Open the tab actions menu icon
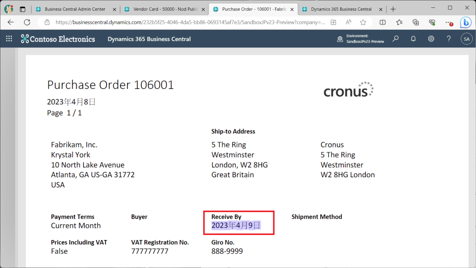 tap(22, 9)
